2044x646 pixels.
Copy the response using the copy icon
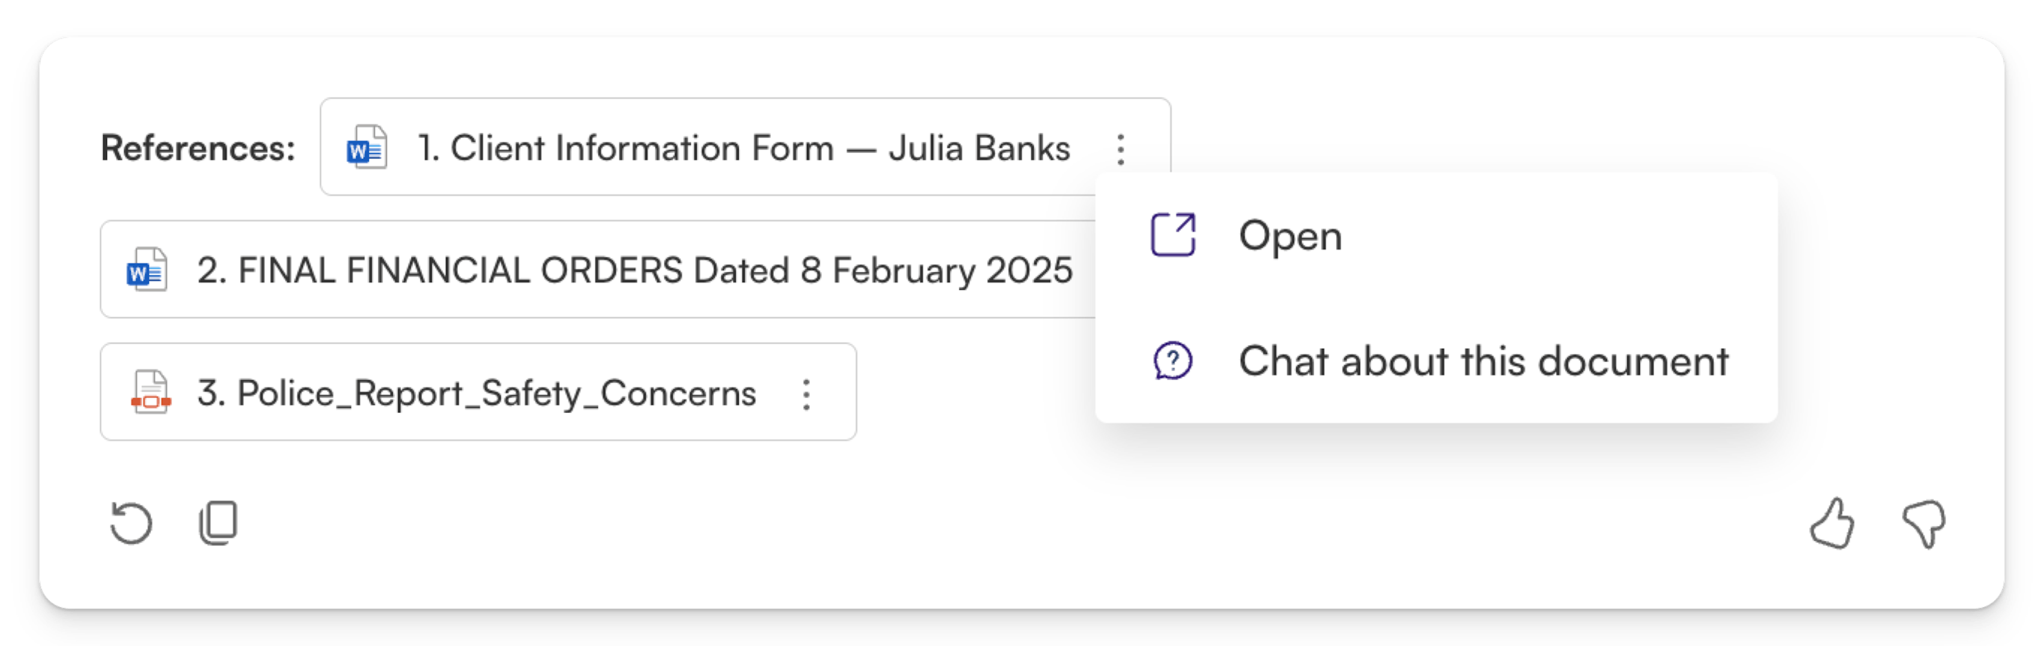pos(218,523)
